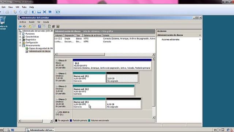Select Disco 1 Nuevo vol 4,00 GB volume
This screenshot has height=132, width=234.
coord(89,77)
